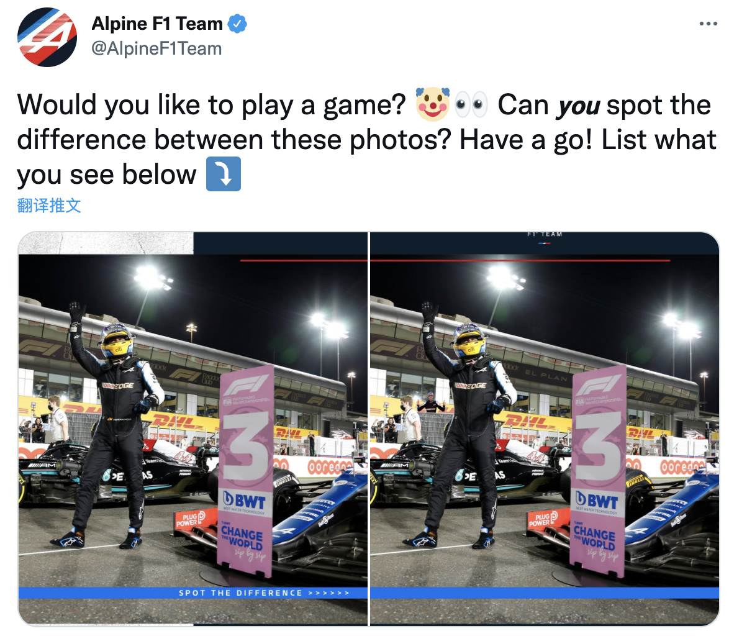The width and height of the screenshot is (729, 636).
Task: Click the eyes emoji in tweet
Action: coord(471,104)
